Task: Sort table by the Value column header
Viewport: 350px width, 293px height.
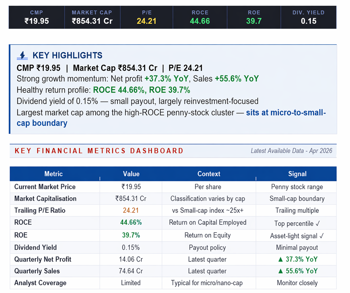Action: [x=131, y=174]
